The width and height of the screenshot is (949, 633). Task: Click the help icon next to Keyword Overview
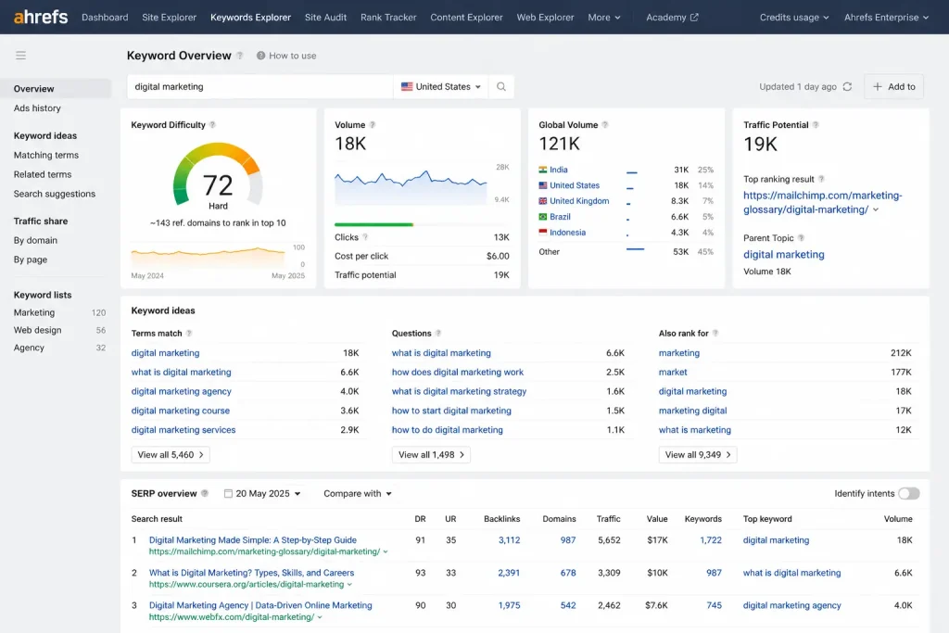tap(240, 56)
